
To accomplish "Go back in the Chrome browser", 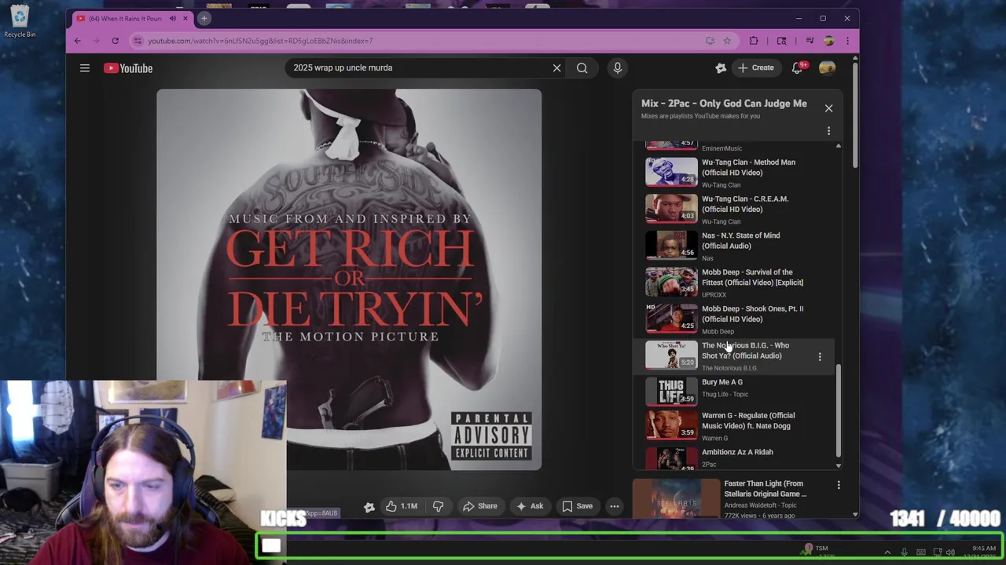I will 77,41.
